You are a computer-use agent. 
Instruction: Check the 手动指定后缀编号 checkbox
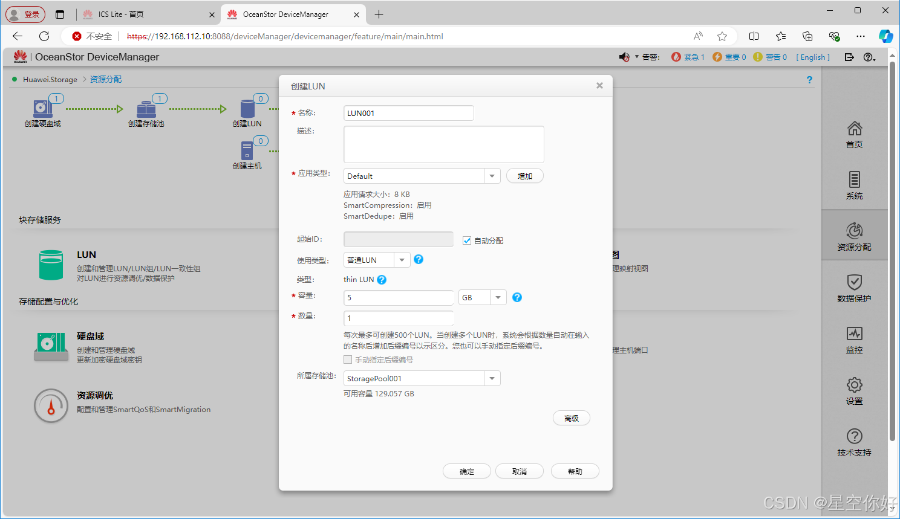pos(348,359)
